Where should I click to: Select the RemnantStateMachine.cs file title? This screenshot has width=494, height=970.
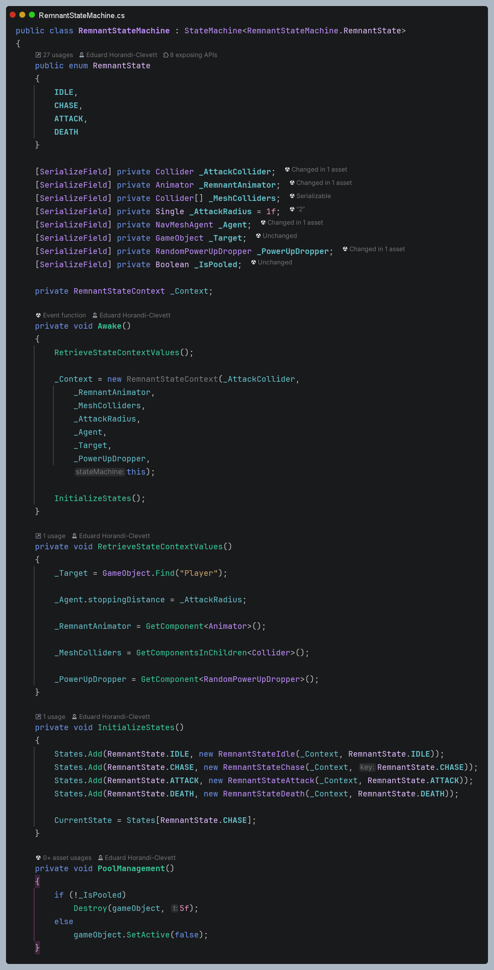(82, 15)
